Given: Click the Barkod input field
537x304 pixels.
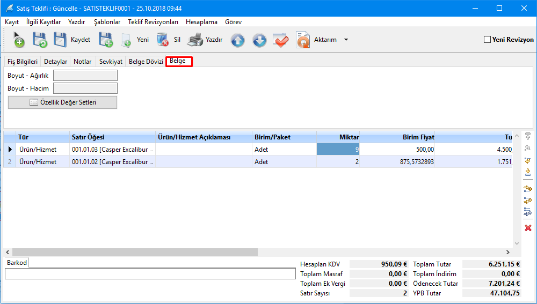Looking at the screenshot, I should [x=150, y=273].
